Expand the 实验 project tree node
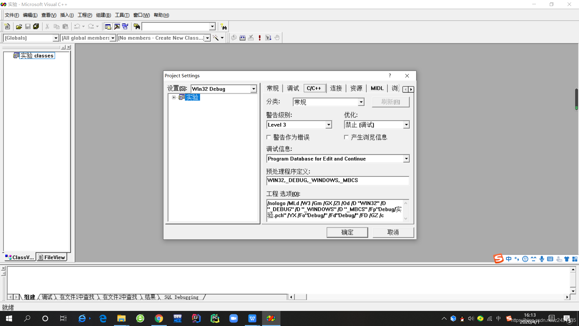This screenshot has width=579, height=326. click(x=174, y=97)
